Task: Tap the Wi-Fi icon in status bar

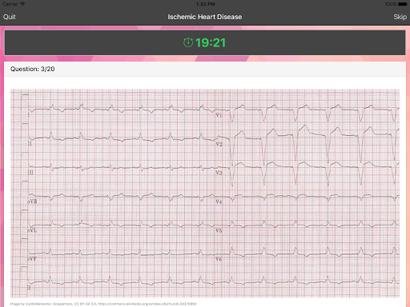Action: click(x=22, y=4)
